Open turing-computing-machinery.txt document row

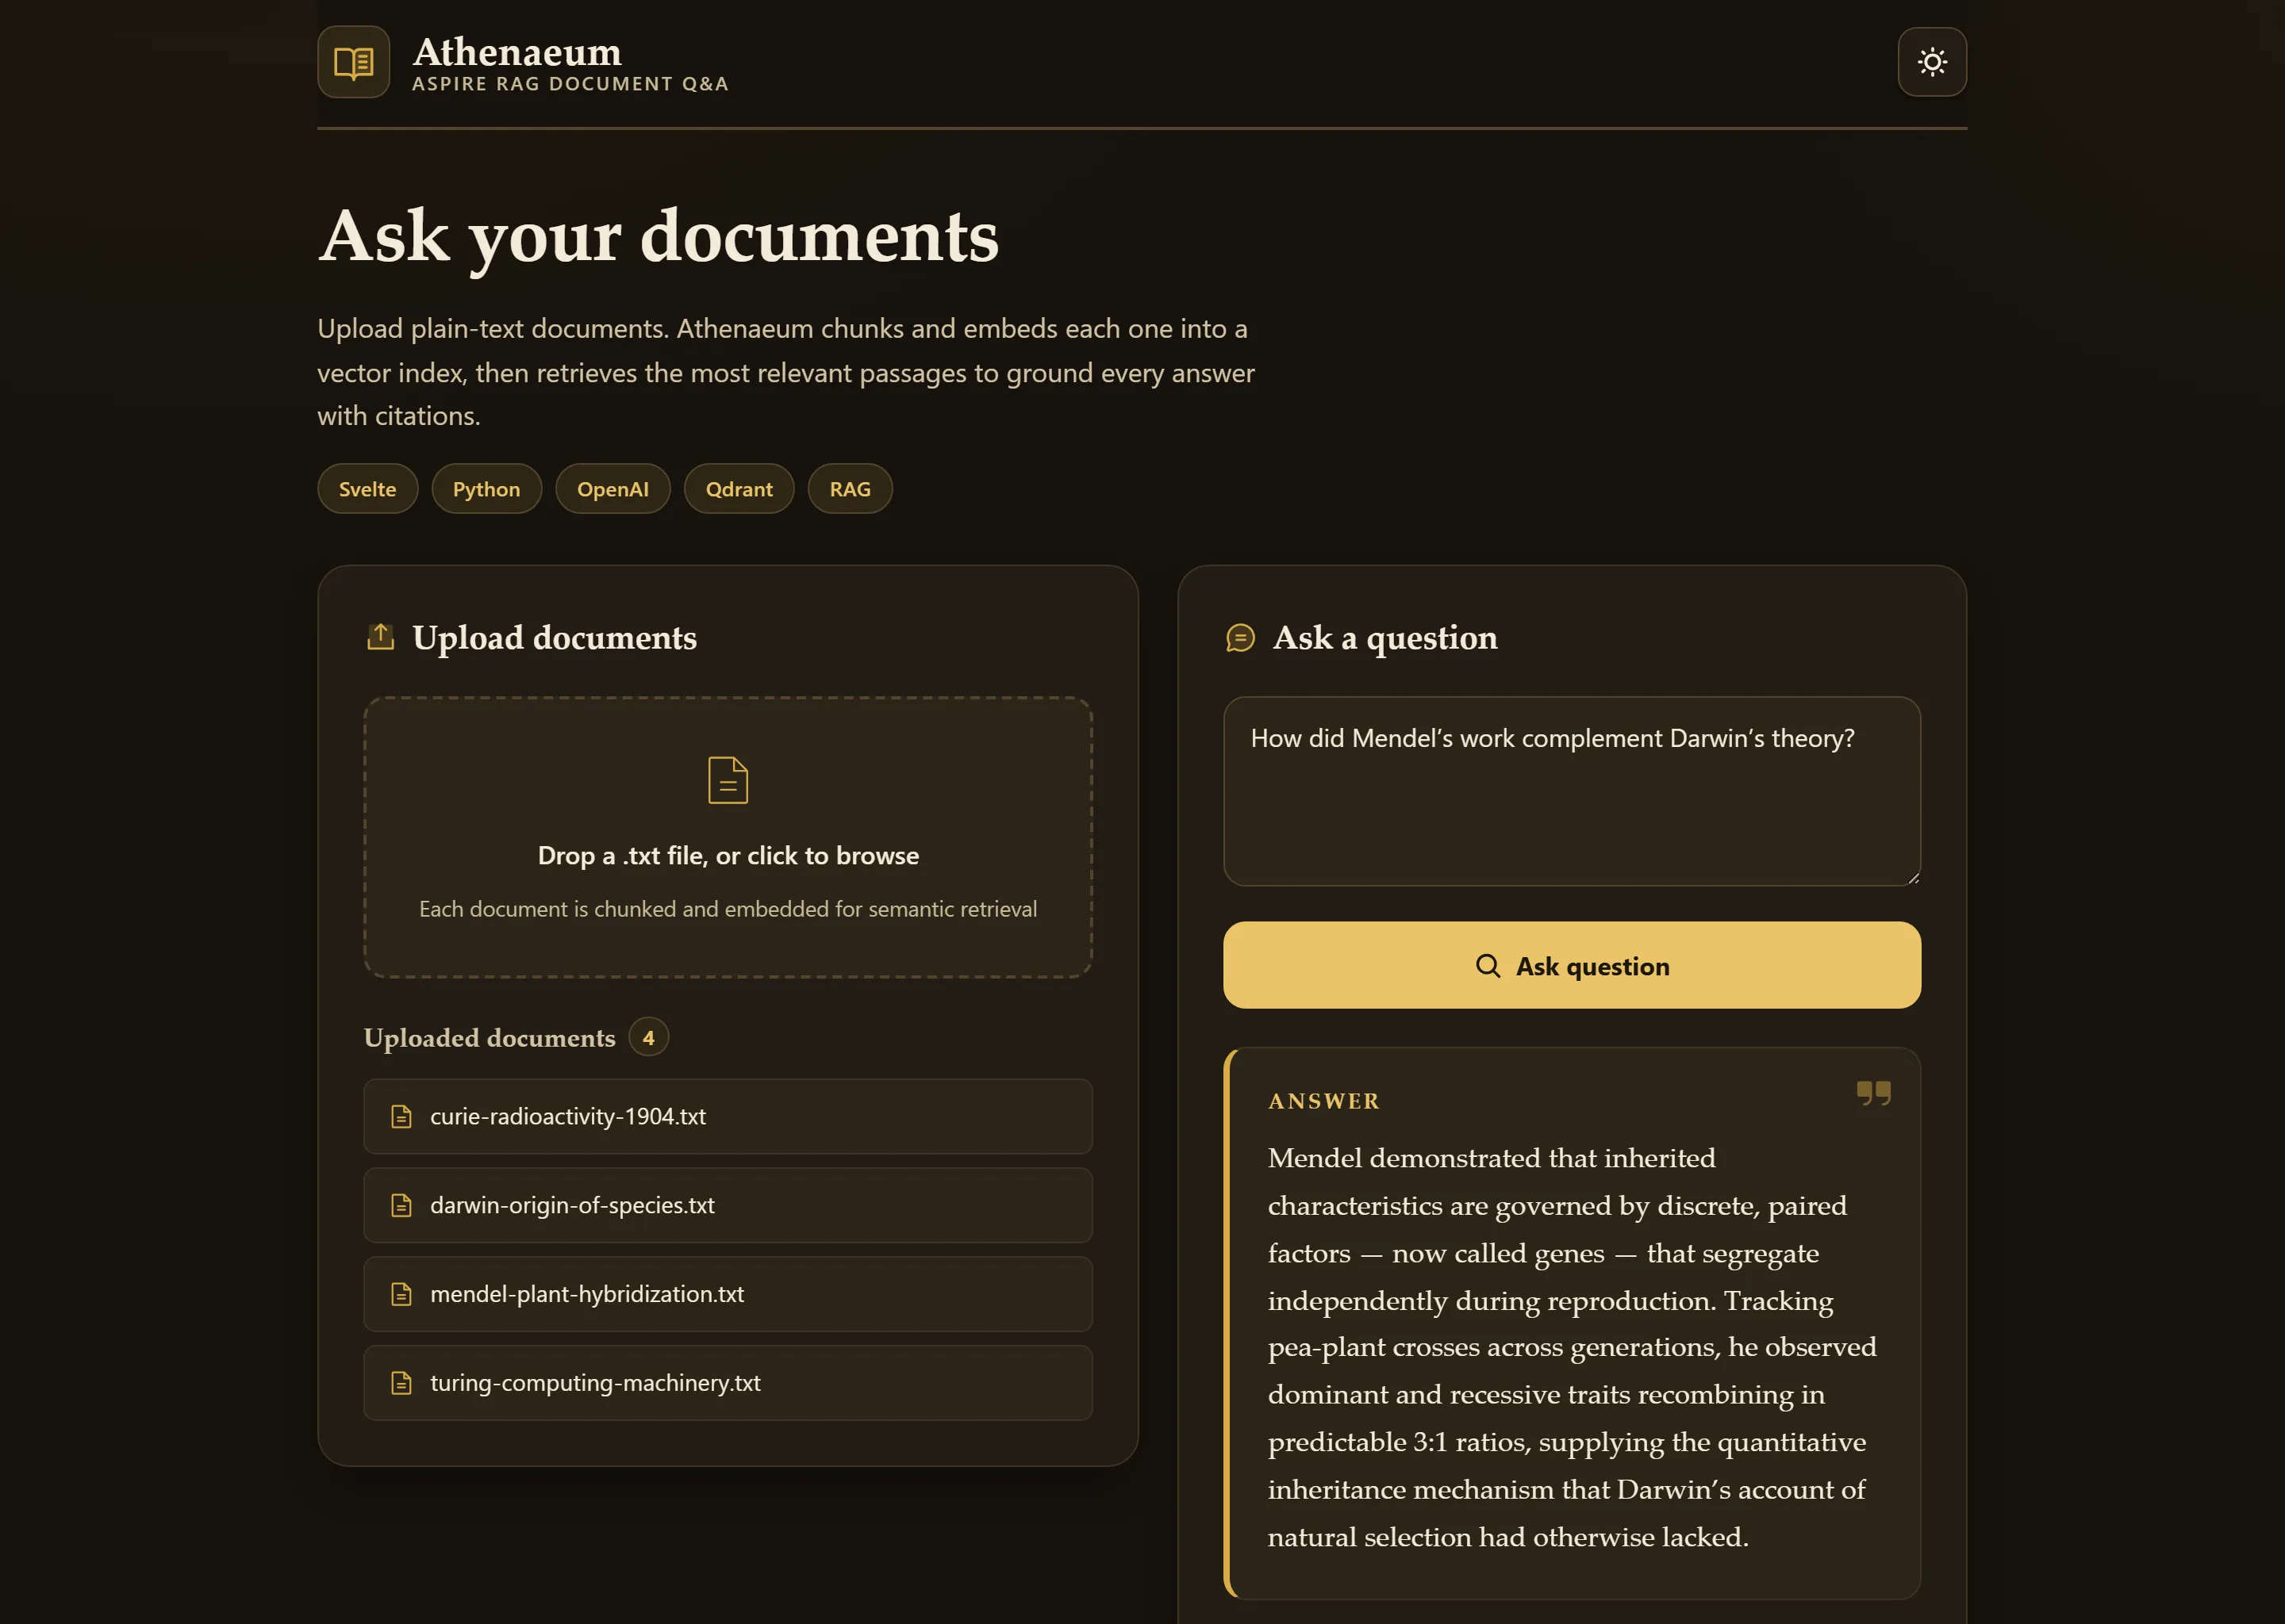pos(728,1383)
